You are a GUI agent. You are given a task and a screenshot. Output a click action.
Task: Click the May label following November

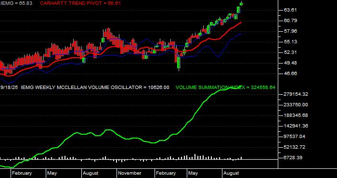coord(193,173)
